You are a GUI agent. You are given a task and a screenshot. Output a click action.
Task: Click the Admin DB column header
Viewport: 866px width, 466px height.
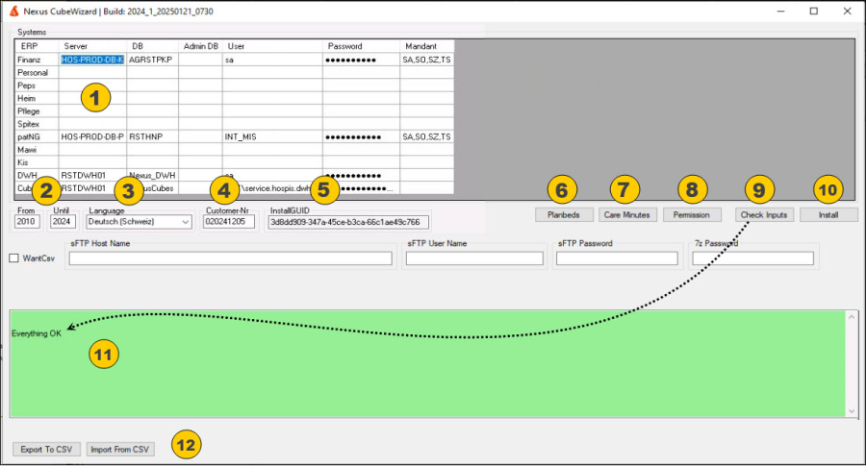pos(201,46)
